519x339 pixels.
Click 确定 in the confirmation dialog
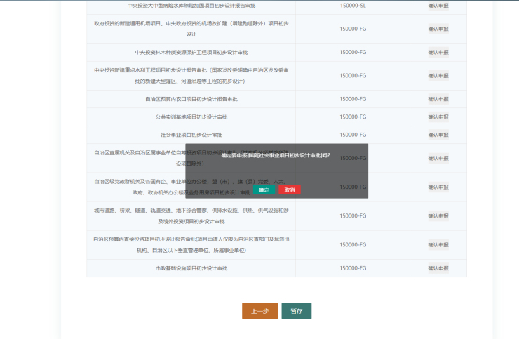(x=264, y=190)
